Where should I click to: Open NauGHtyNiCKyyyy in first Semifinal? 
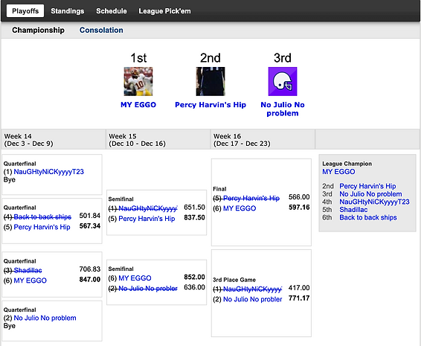(x=148, y=208)
